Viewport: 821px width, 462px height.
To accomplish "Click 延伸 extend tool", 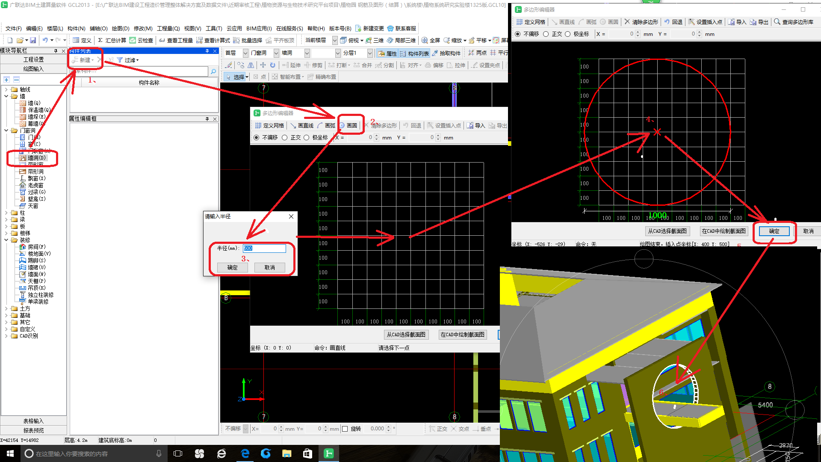I will click(291, 65).
